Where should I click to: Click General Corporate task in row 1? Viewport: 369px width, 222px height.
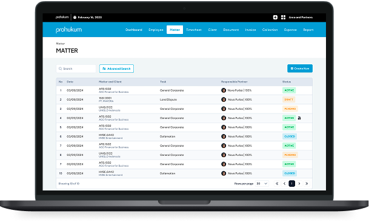point(172,90)
